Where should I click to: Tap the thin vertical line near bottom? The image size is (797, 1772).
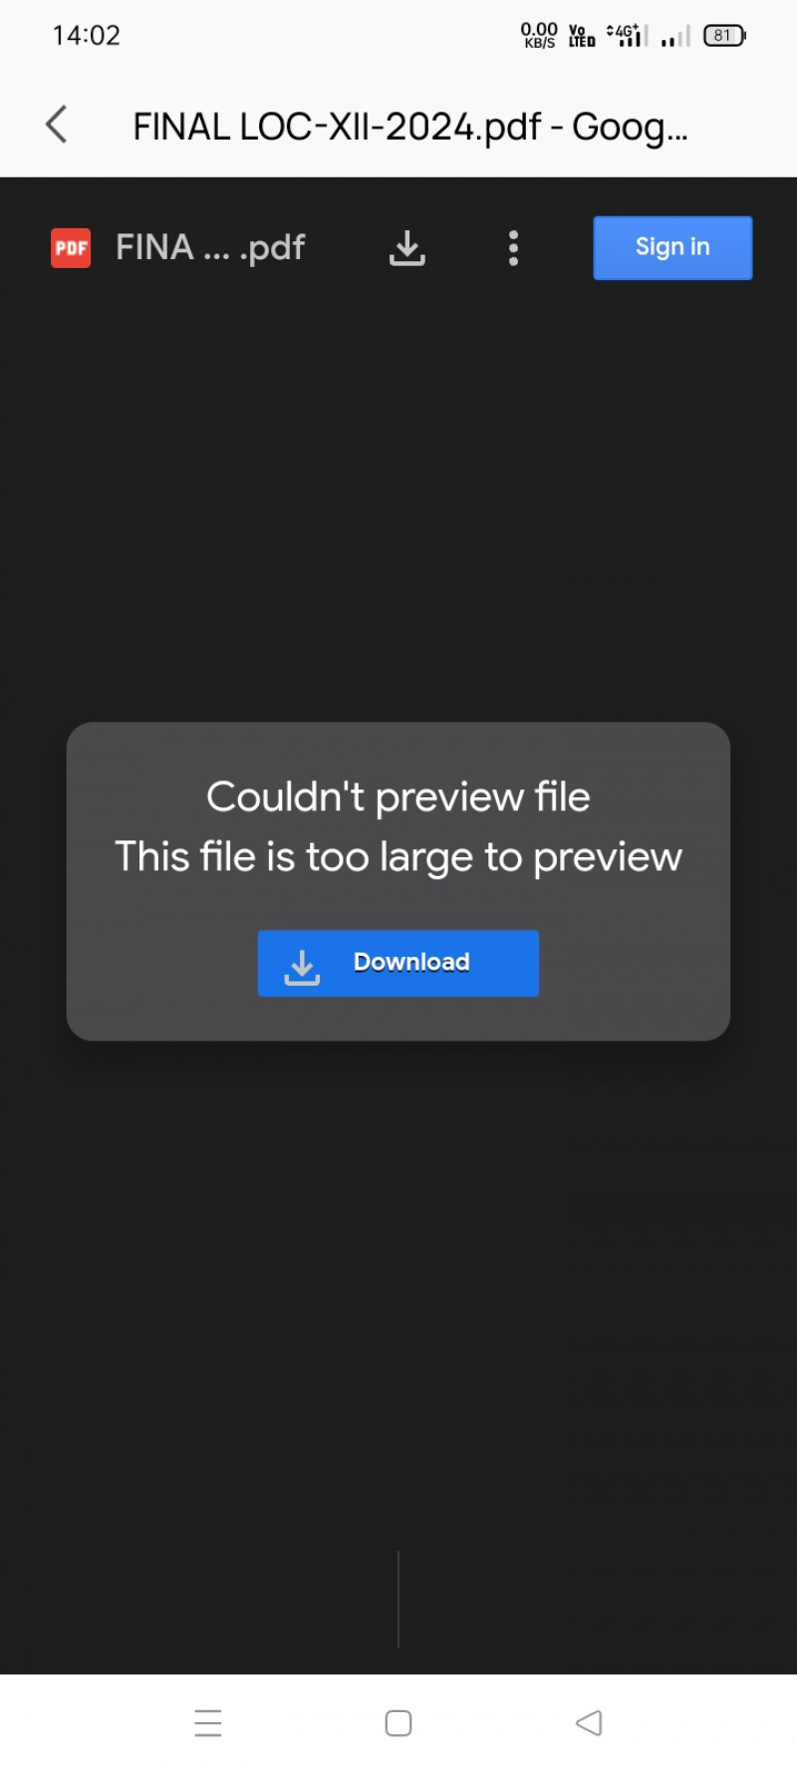point(398,1599)
